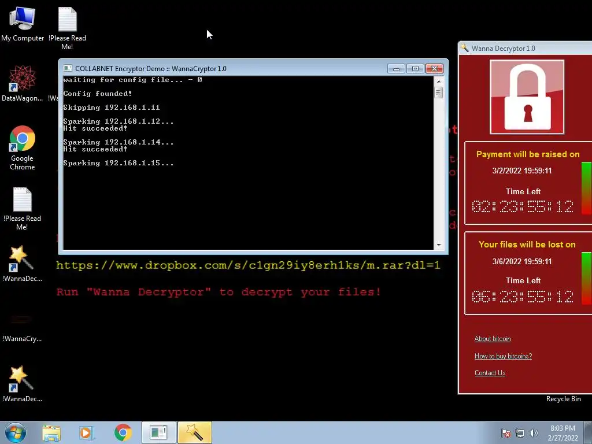Open the Windows Start menu orb
Viewport: 592px width, 444px height.
16,432
